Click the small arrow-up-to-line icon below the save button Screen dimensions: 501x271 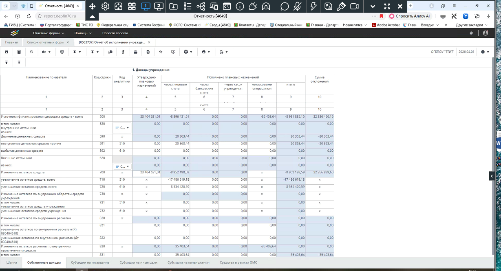6,63
